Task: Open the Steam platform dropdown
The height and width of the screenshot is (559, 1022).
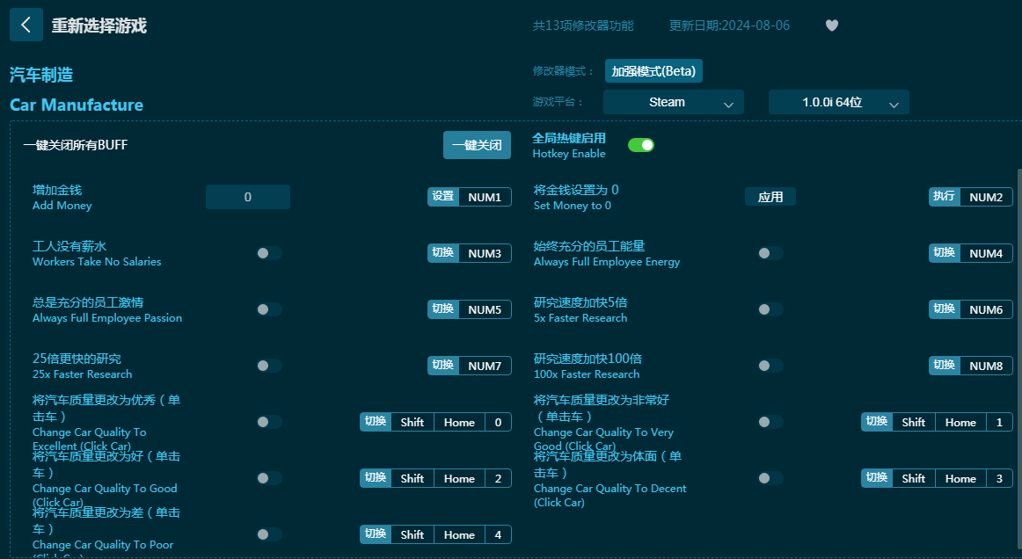Action: [x=673, y=102]
